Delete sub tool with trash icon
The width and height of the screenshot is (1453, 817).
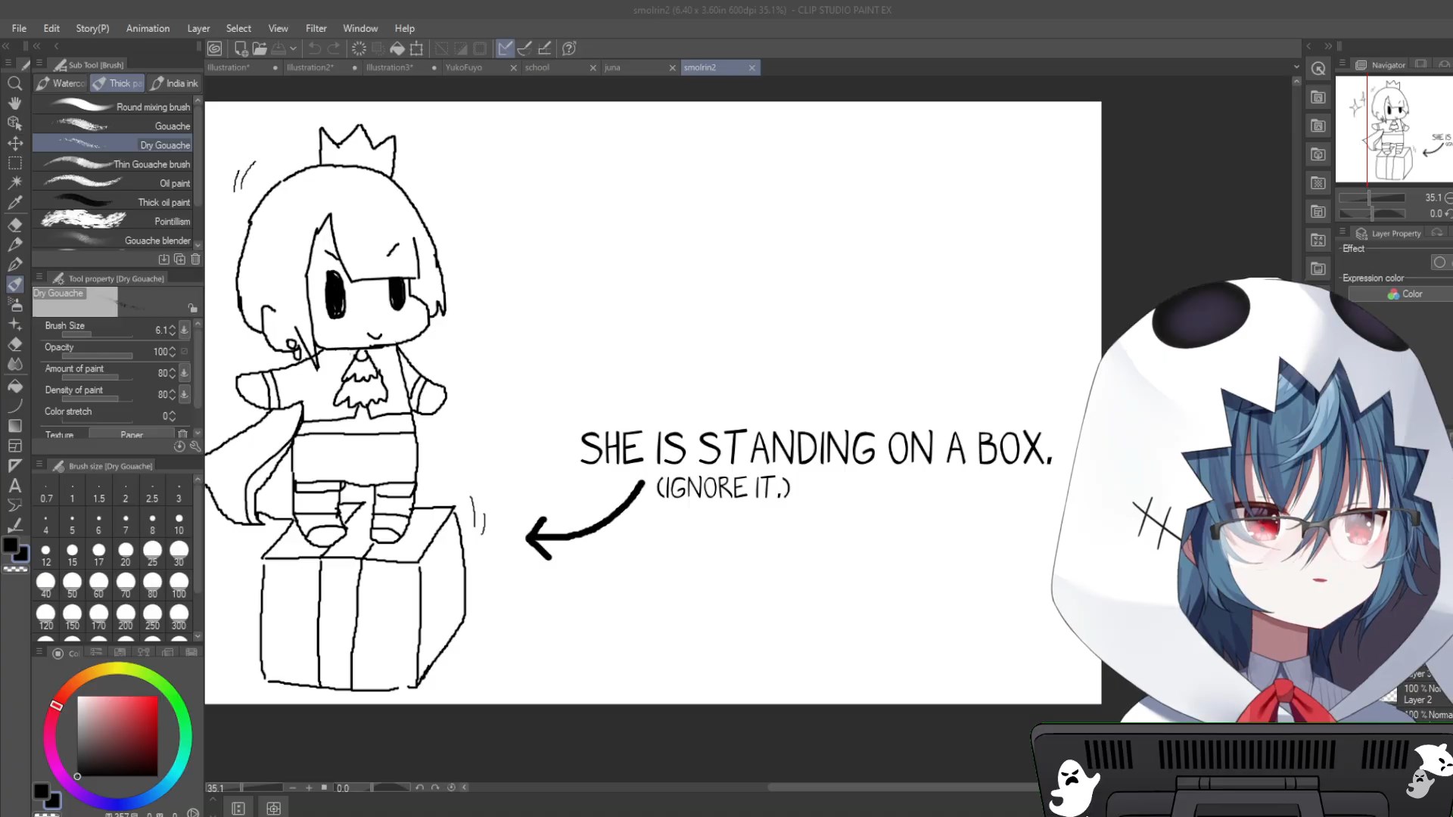(195, 259)
